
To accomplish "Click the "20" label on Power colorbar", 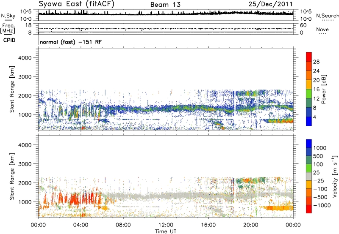I will pos(316,80).
